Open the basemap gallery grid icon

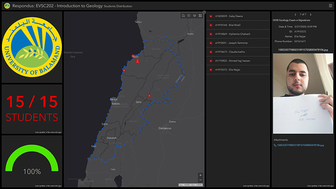pos(200,16)
